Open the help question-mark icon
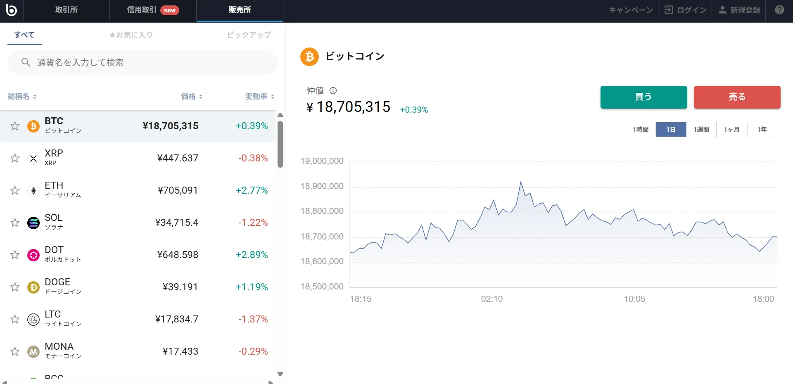The height and width of the screenshot is (384, 793). [x=780, y=9]
